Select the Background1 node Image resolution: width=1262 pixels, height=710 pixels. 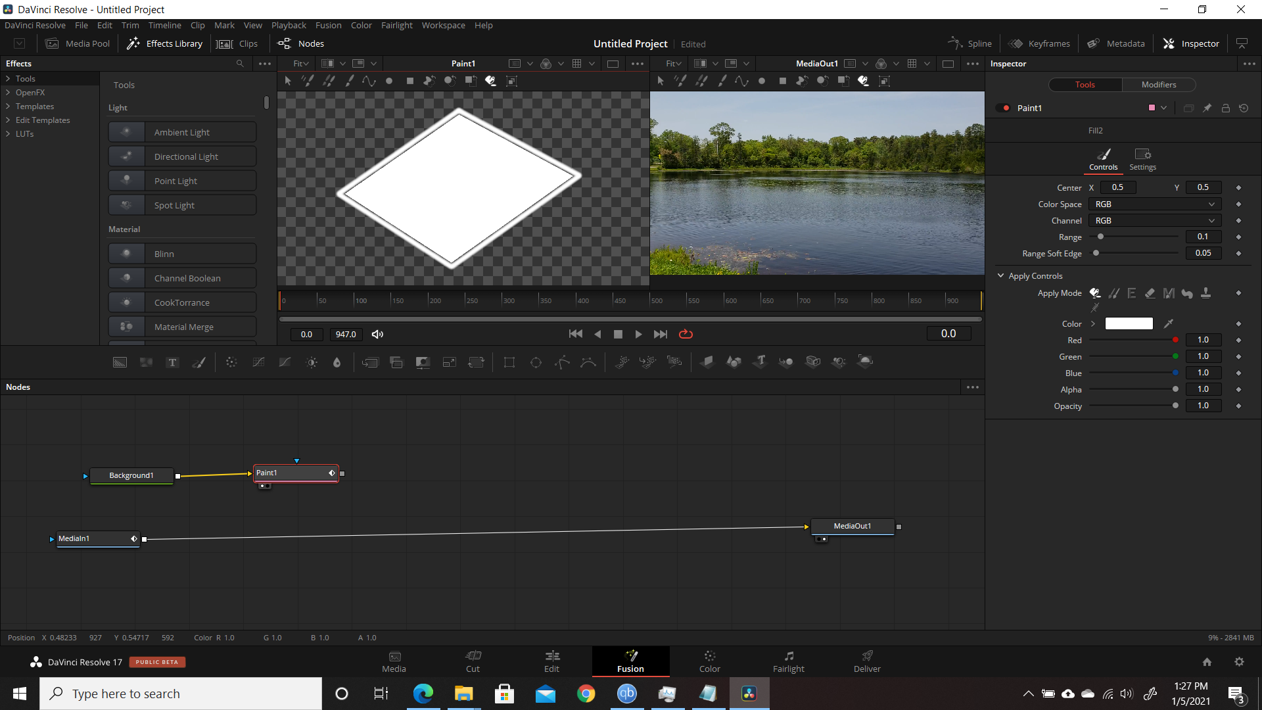click(131, 475)
